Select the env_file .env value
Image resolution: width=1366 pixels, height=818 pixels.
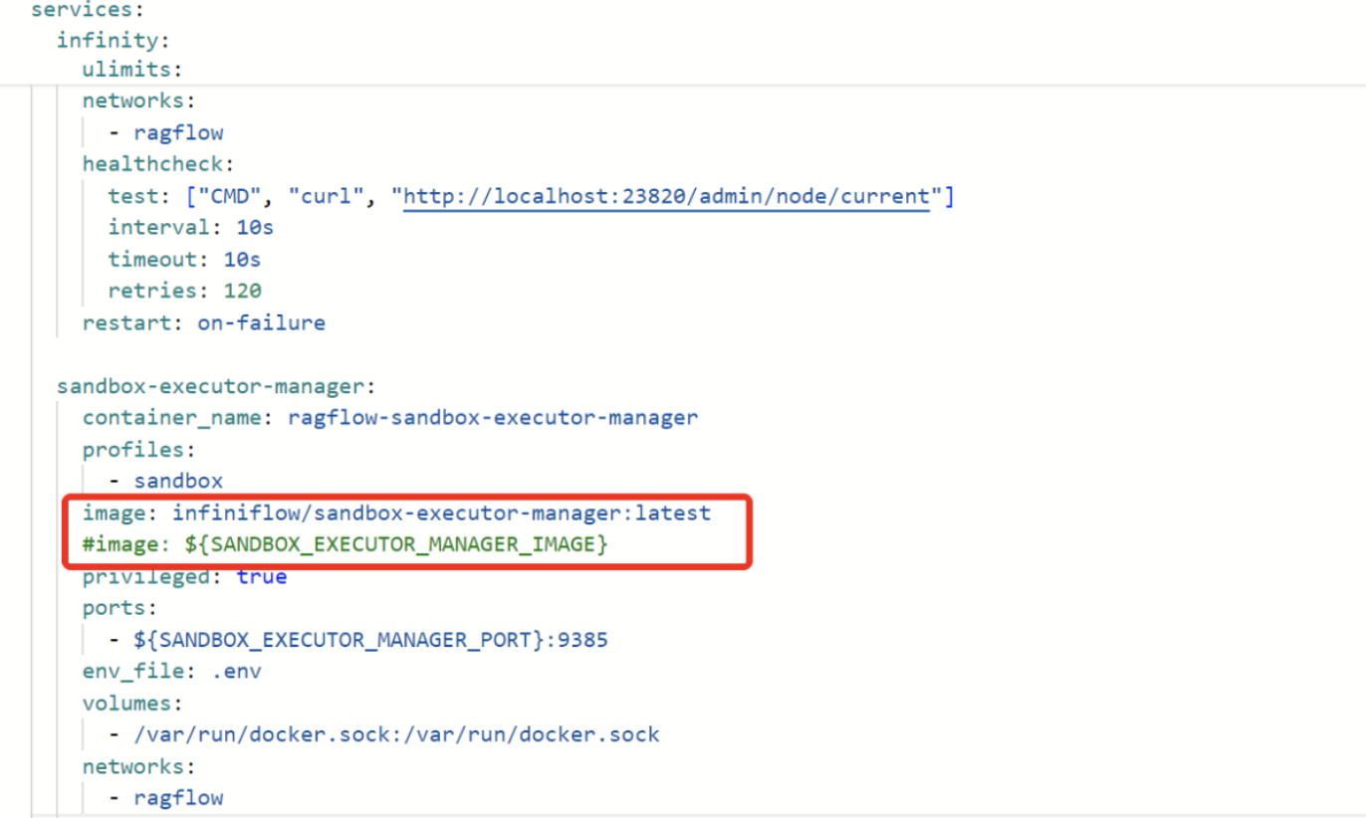pyautogui.click(x=238, y=671)
